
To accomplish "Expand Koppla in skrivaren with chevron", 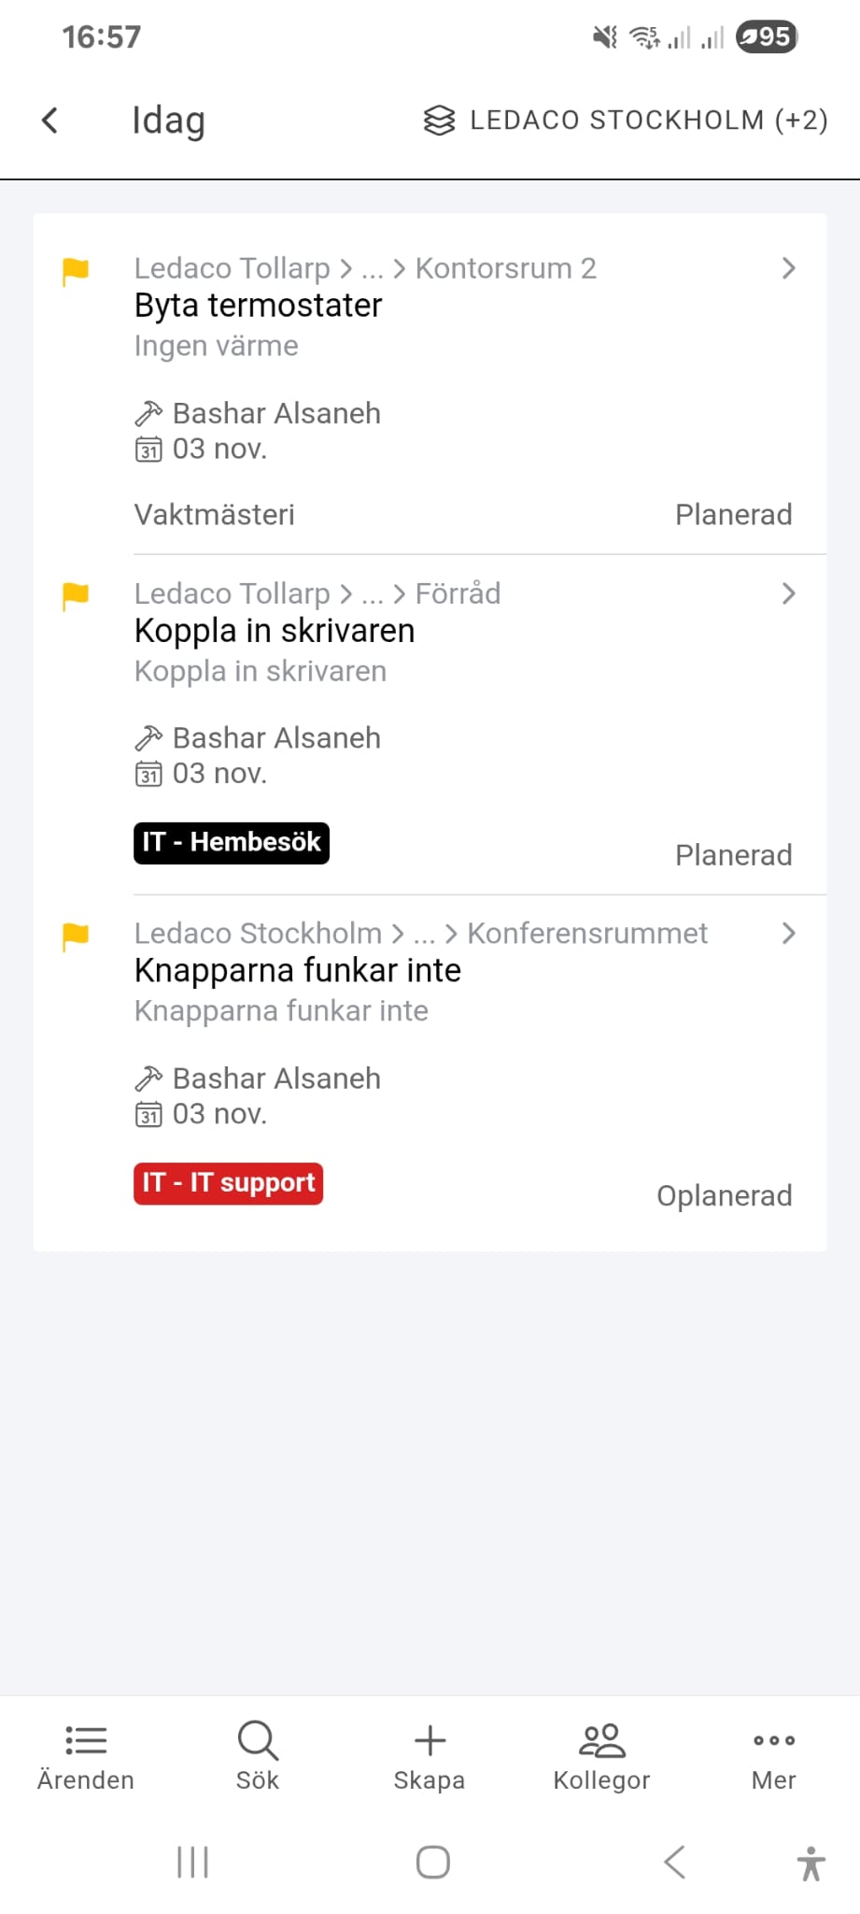I will click(789, 593).
